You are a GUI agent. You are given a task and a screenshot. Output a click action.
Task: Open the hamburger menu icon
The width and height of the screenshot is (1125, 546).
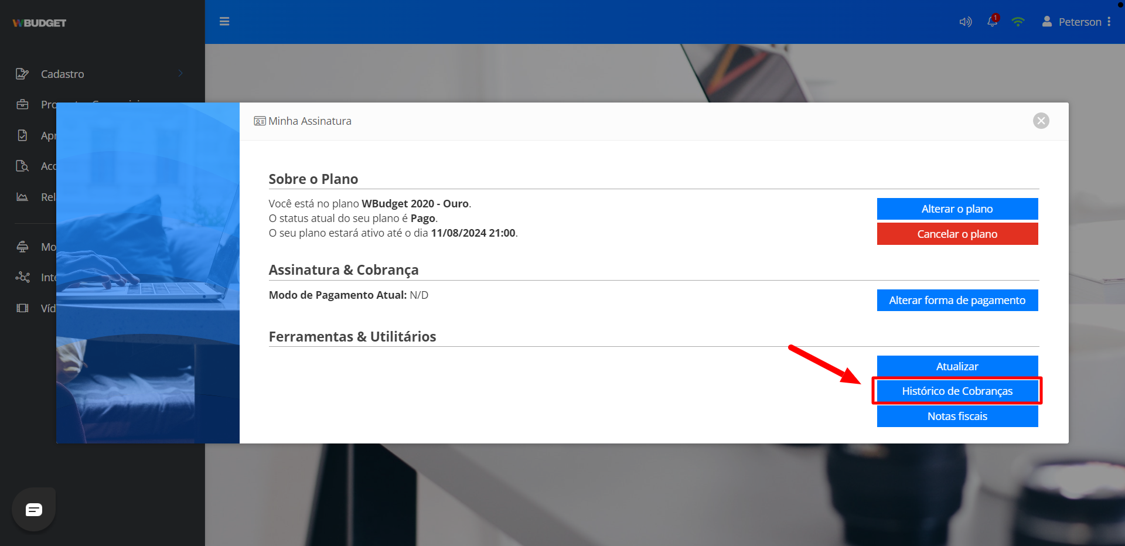click(x=224, y=22)
